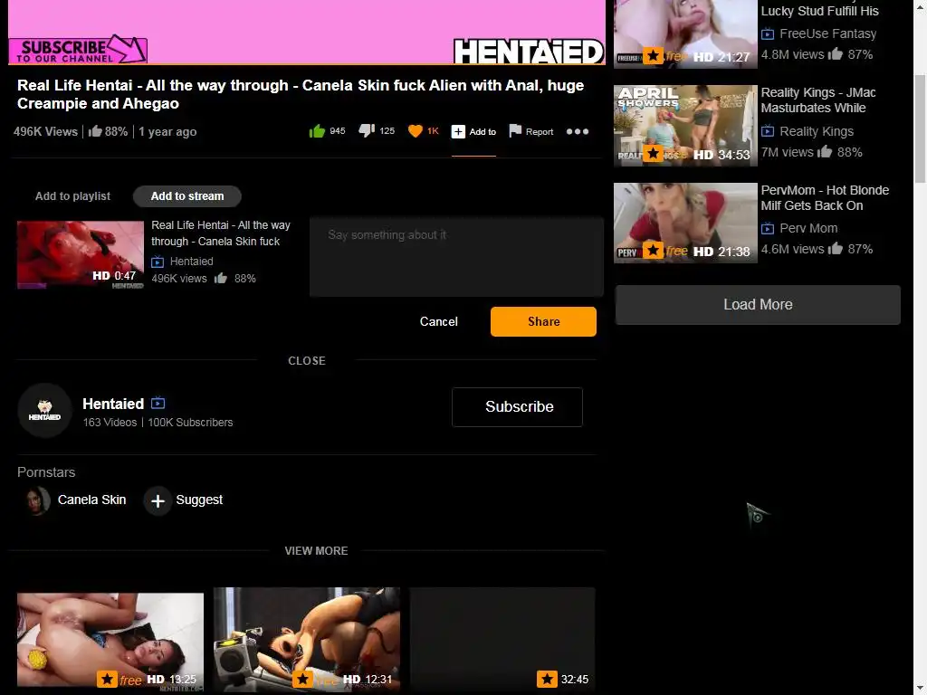This screenshot has height=695, width=927.
Task: Click the star badge on the 32:45 thumbnail
Action: [x=547, y=679]
